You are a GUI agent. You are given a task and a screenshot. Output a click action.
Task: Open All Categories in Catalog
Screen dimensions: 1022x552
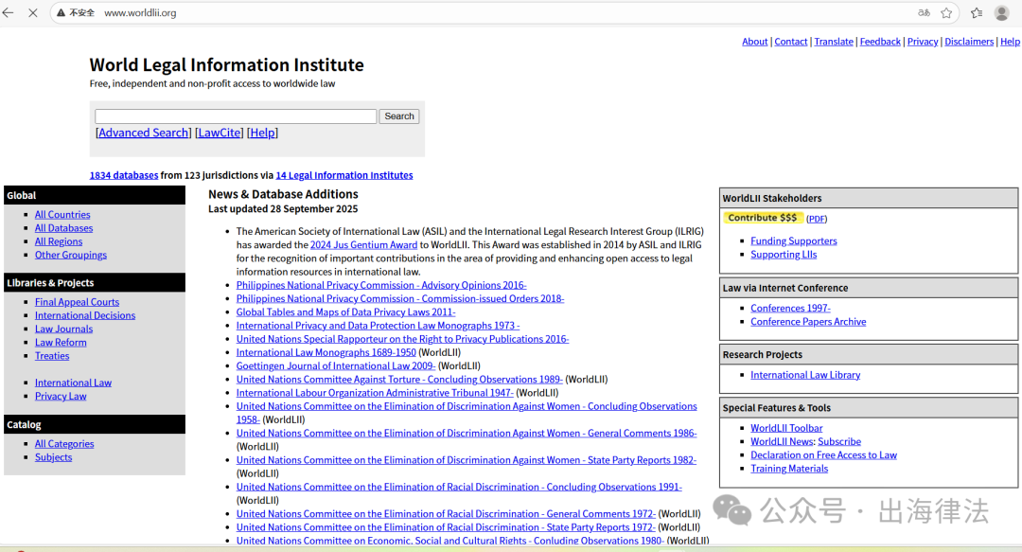click(x=64, y=444)
